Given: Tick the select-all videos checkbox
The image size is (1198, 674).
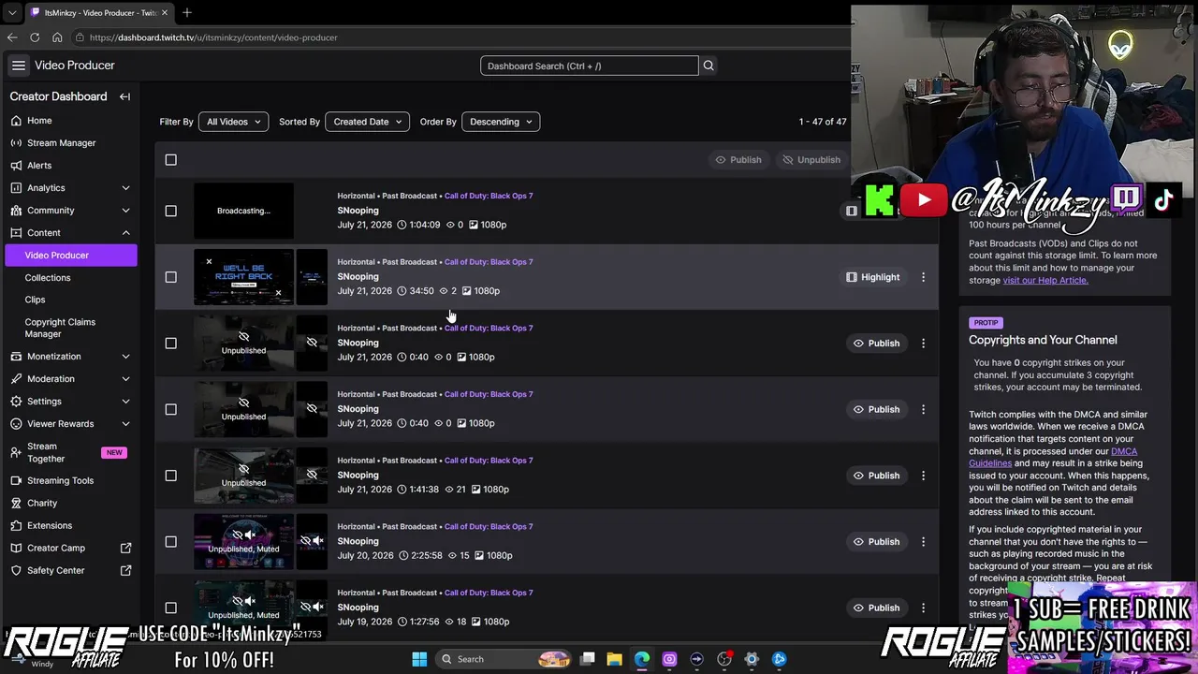Looking at the screenshot, I should click(170, 160).
